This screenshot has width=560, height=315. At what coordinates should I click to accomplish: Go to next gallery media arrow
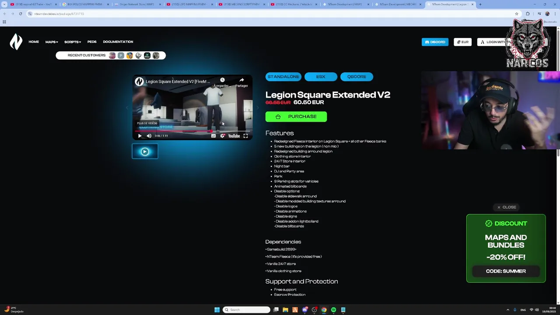point(257,108)
